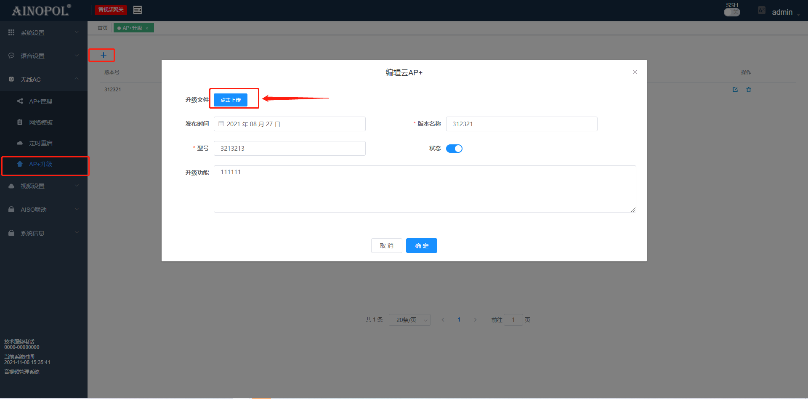Select 网络模板 network template item

(x=40, y=122)
